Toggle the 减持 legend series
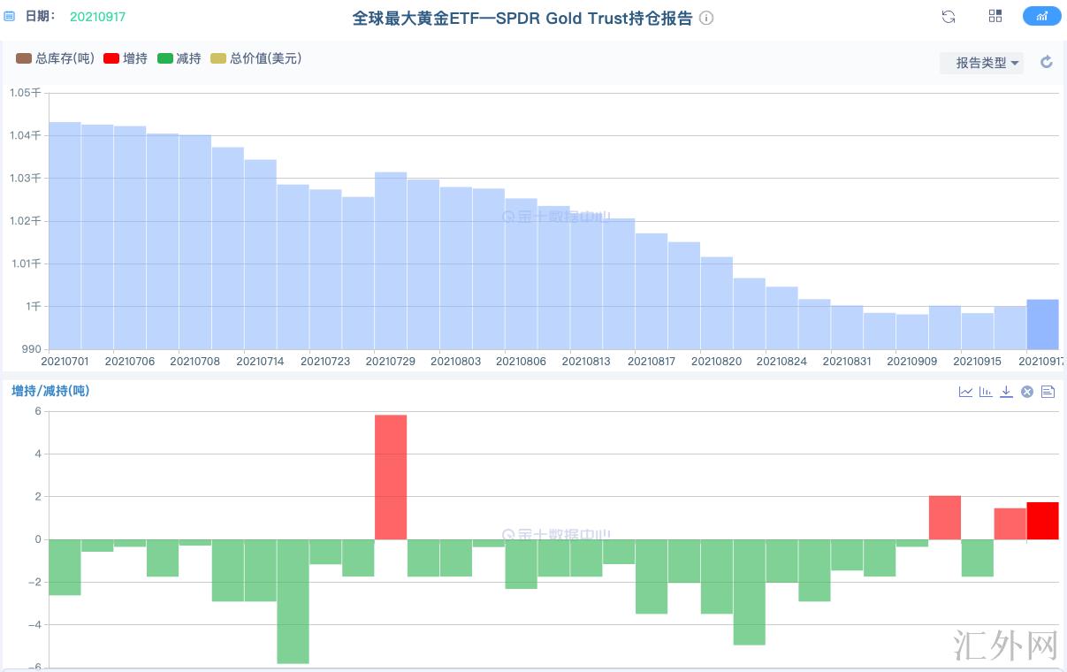The width and height of the screenshot is (1067, 672). (179, 58)
